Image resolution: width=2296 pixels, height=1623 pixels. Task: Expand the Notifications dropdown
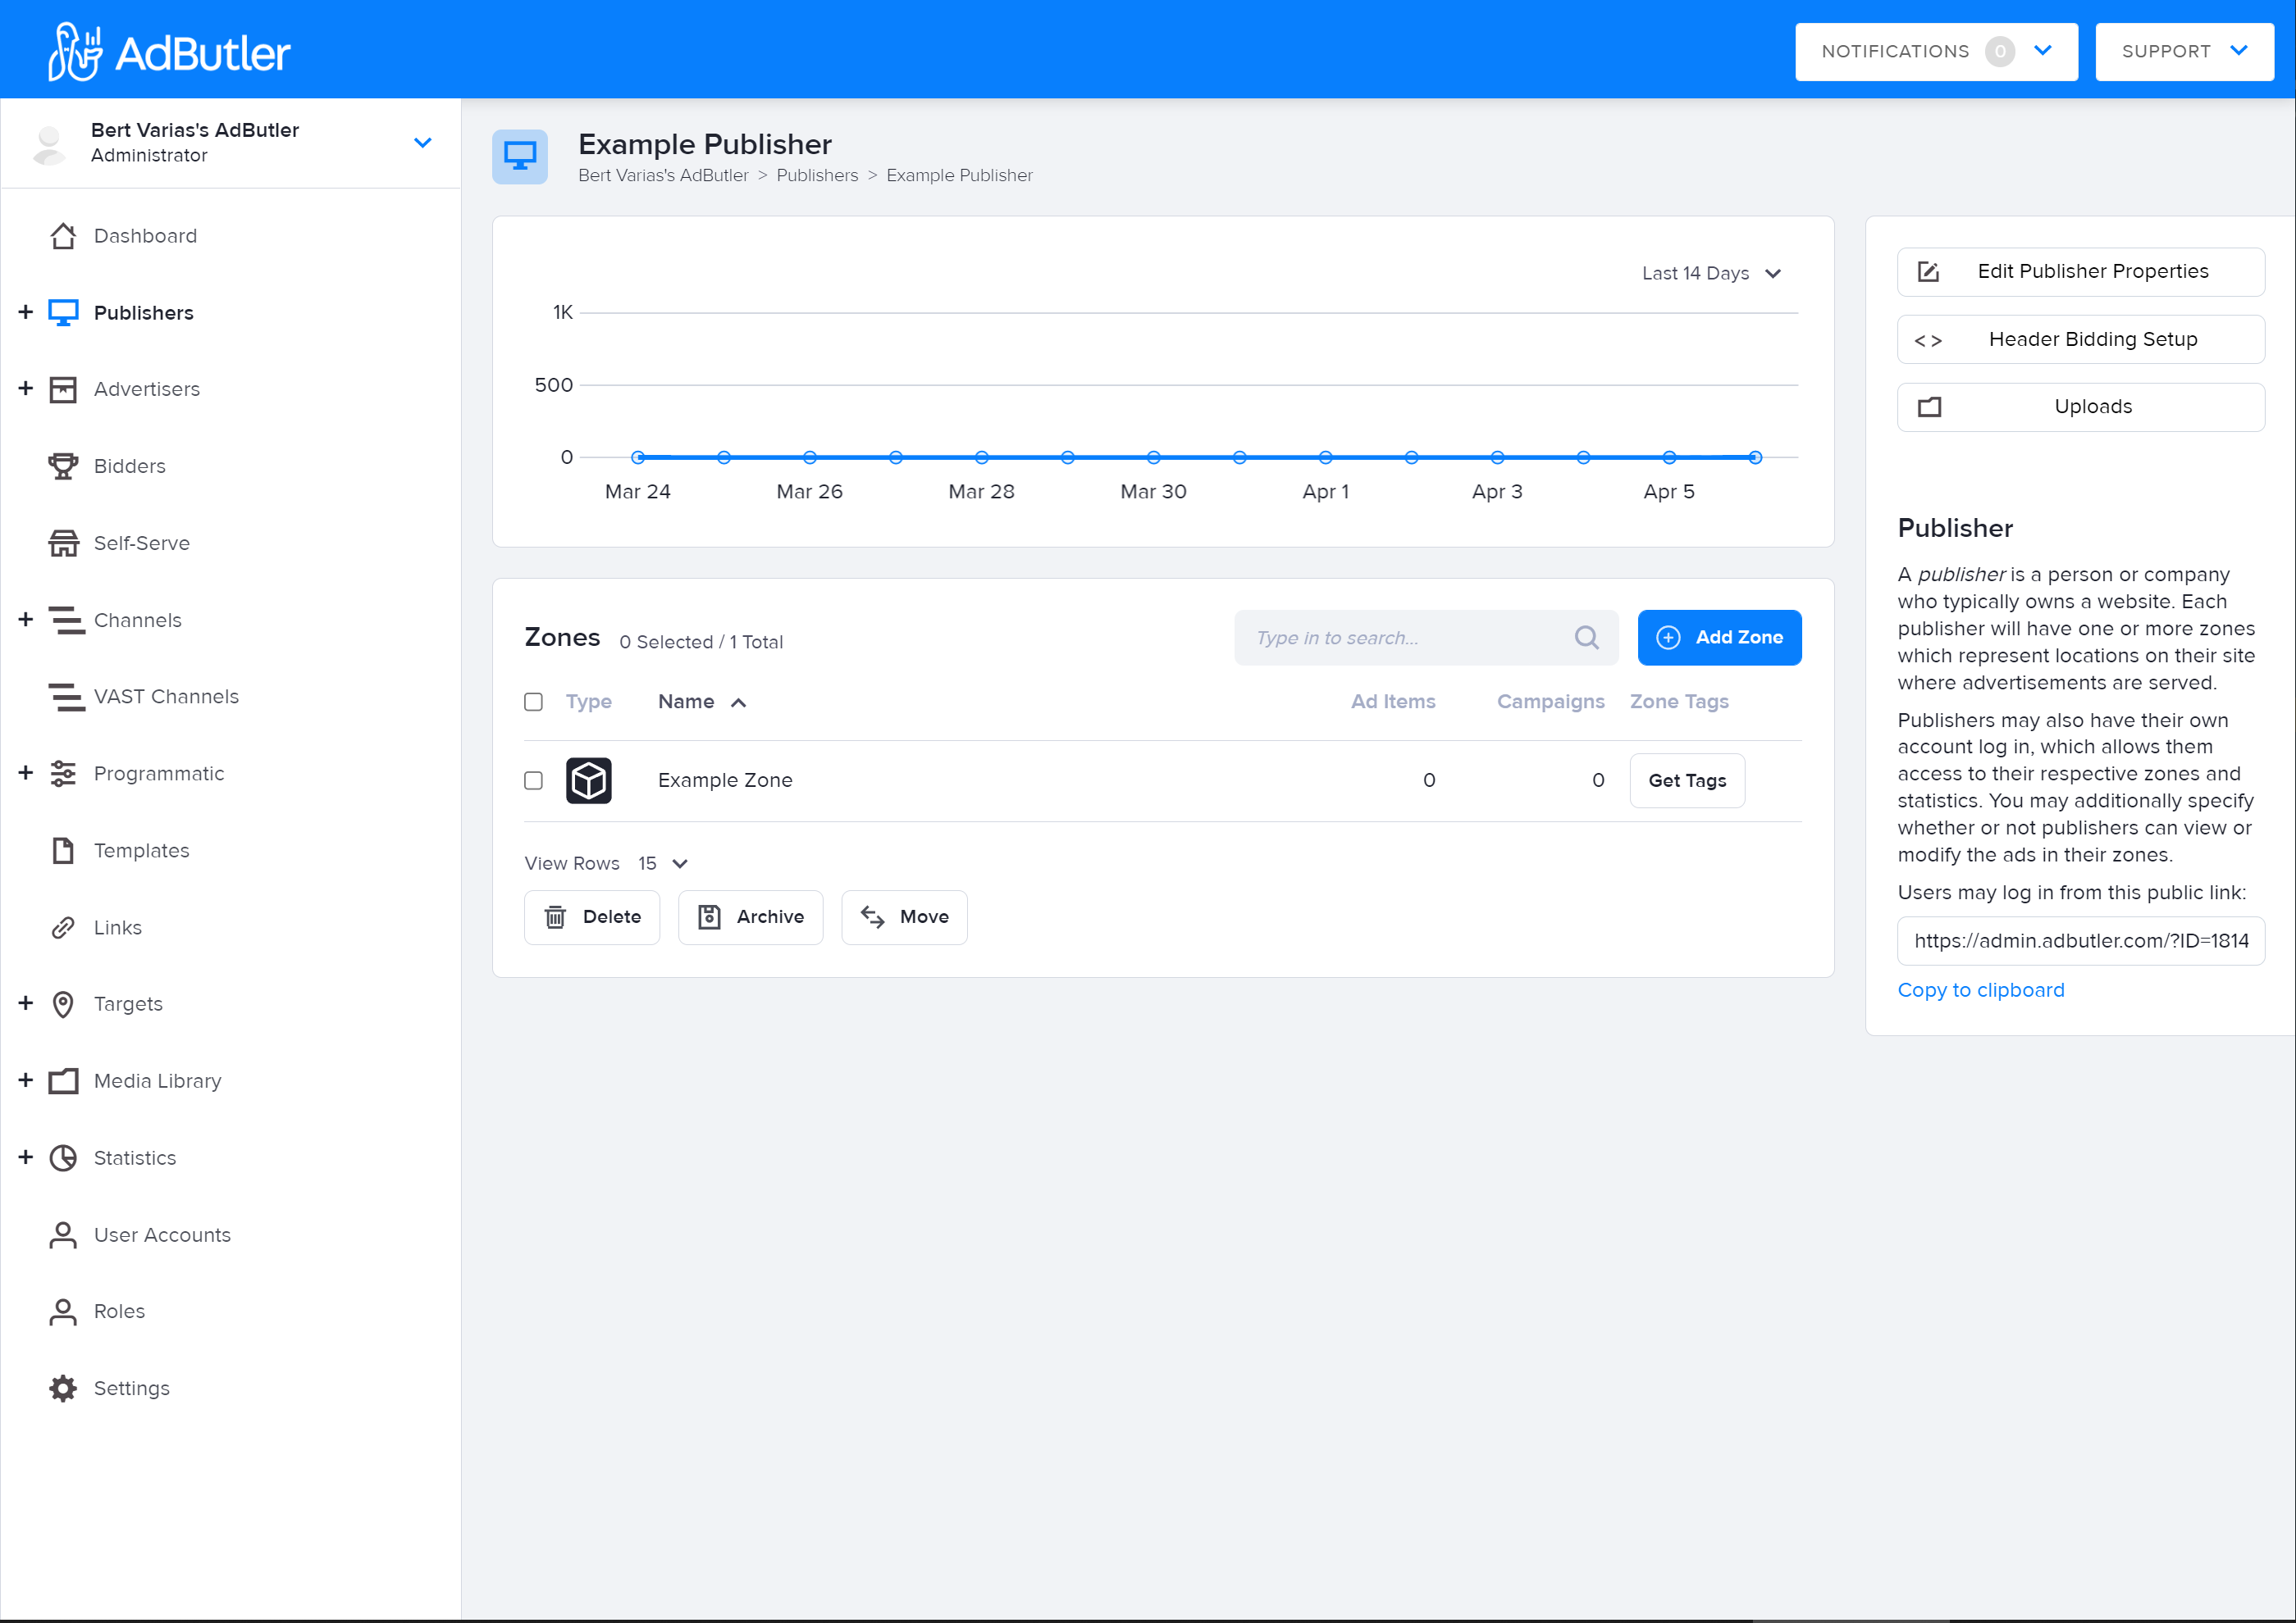(x=1935, y=51)
